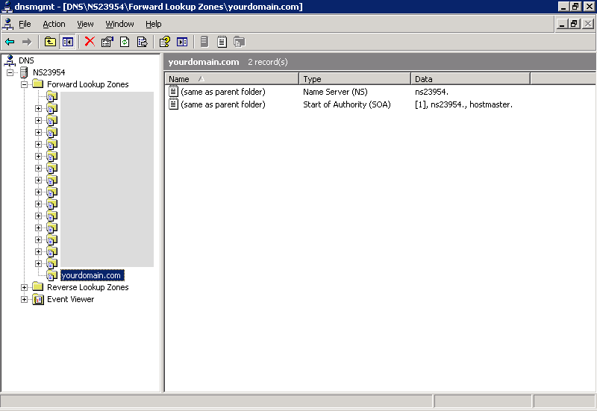
Task: Select Forward Lookup Zones label in tree
Action: point(87,84)
